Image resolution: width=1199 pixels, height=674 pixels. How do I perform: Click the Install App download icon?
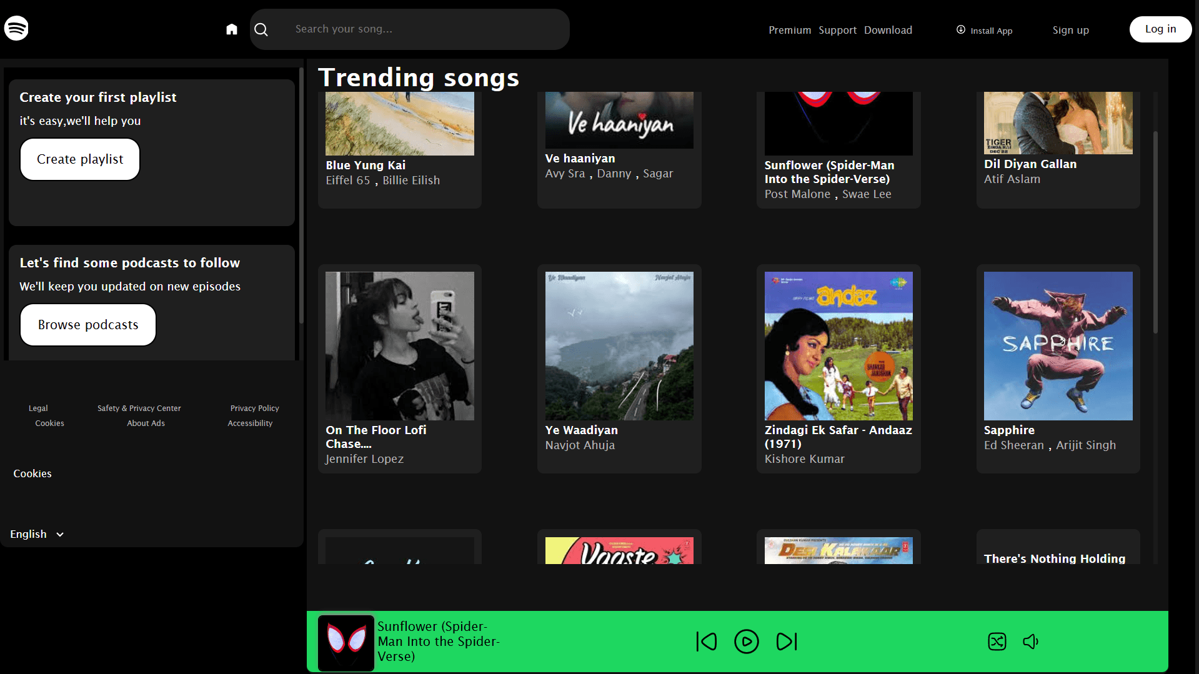[x=960, y=29]
